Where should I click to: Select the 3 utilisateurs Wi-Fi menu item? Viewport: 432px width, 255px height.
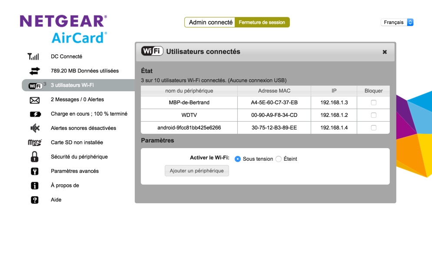(72, 85)
